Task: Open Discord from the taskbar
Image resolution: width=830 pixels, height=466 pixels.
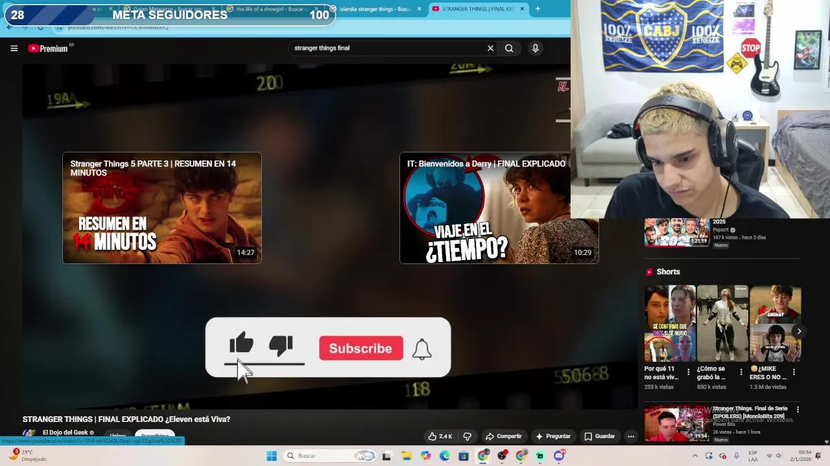Action: pyautogui.click(x=559, y=456)
